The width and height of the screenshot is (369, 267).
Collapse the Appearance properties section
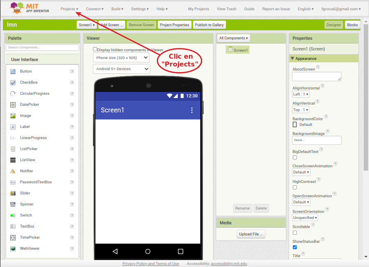292,58
